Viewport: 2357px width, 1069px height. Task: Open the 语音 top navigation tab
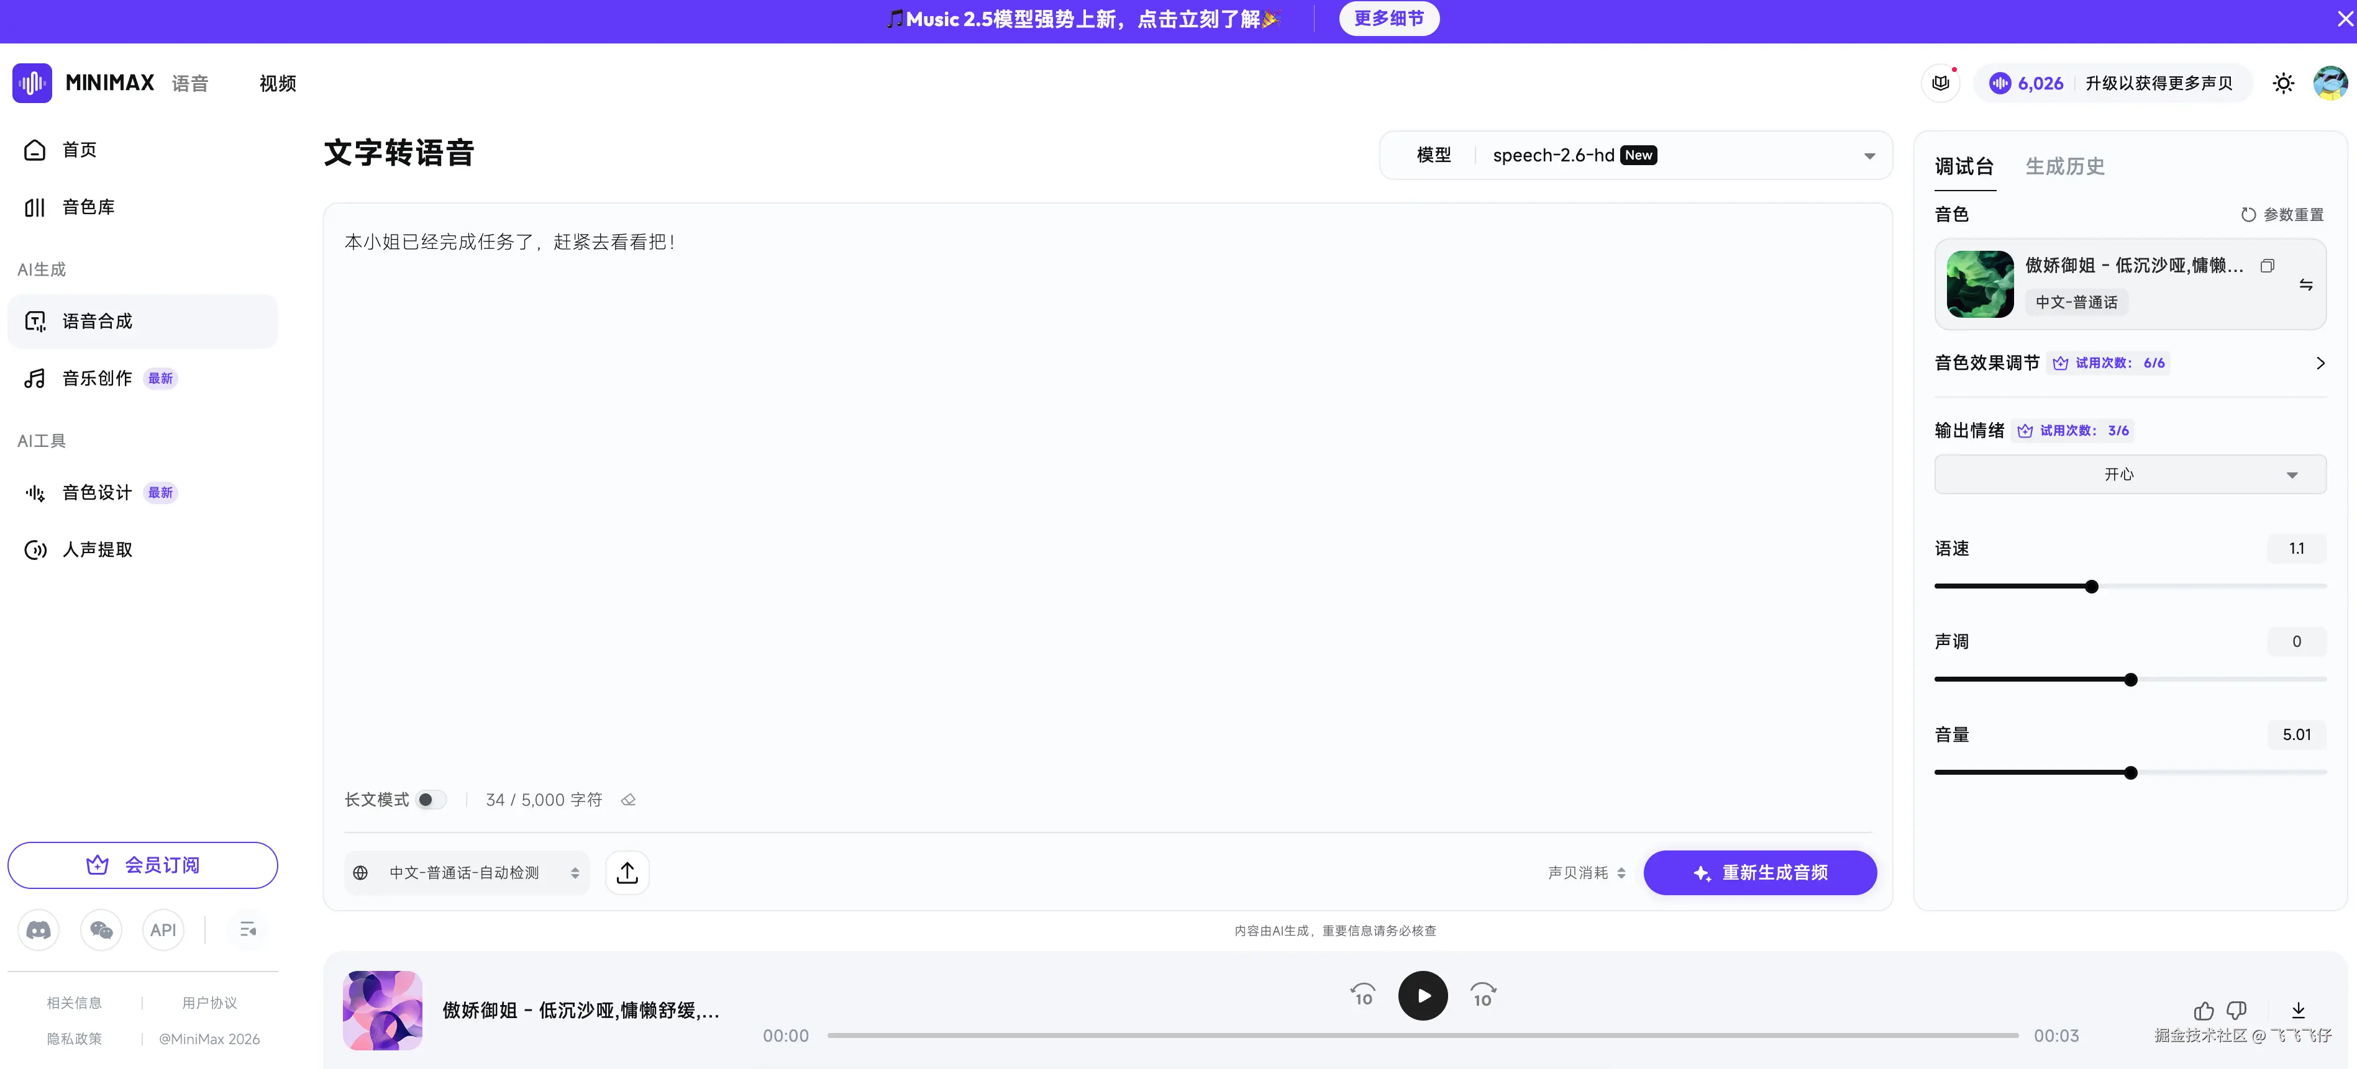pos(190,83)
